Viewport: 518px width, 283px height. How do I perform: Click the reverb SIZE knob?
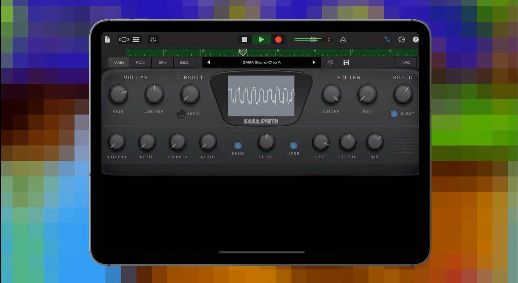tap(320, 142)
